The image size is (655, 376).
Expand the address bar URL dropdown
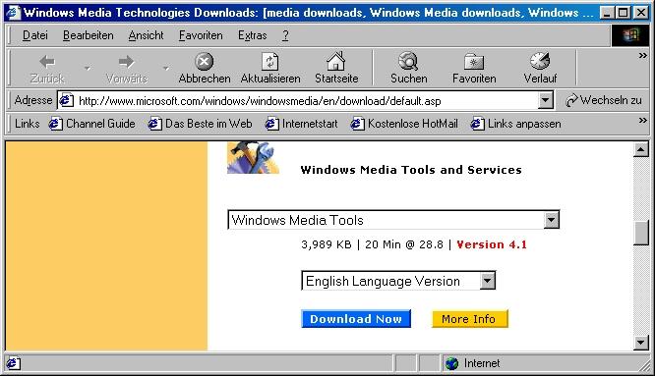pos(545,100)
